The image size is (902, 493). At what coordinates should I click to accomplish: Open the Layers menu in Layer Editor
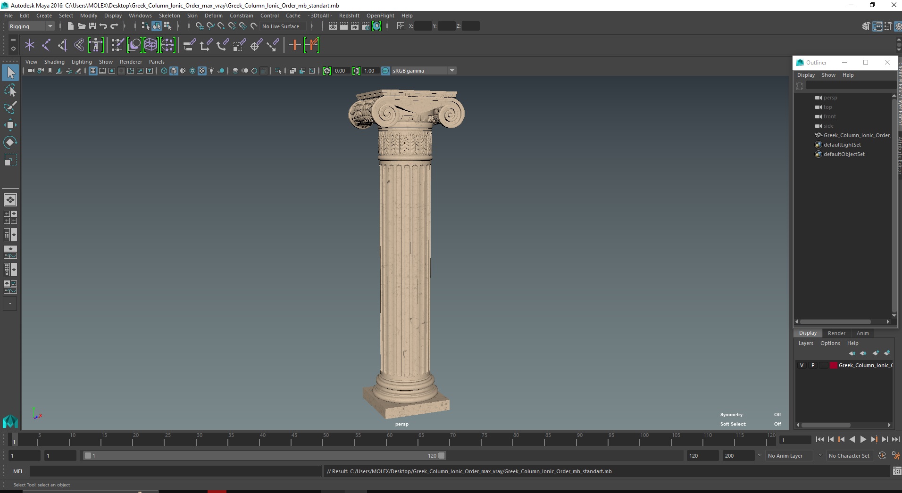tap(806, 343)
